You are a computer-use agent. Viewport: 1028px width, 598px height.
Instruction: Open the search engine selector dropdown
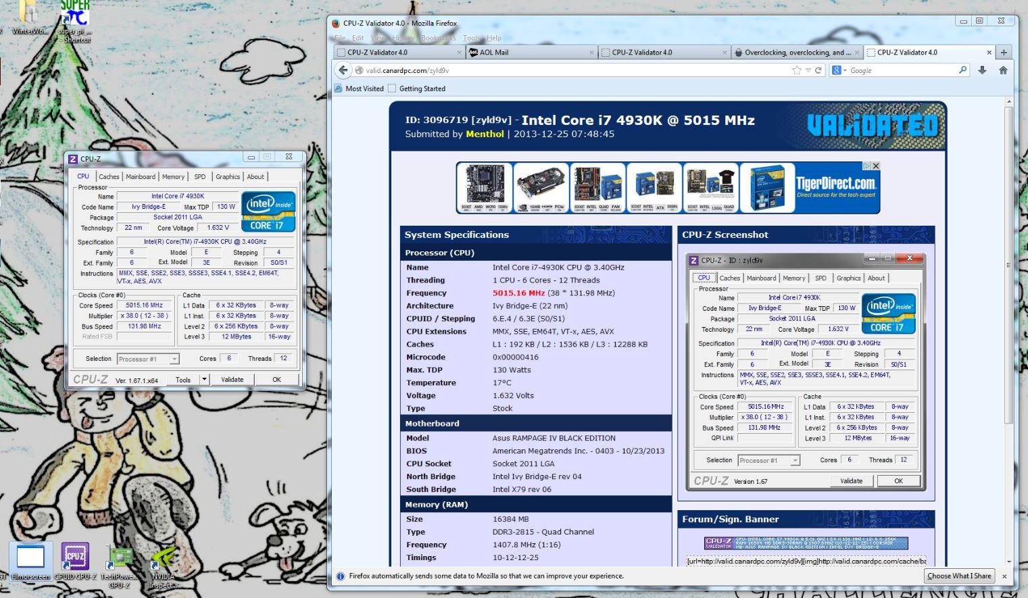pyautogui.click(x=840, y=70)
